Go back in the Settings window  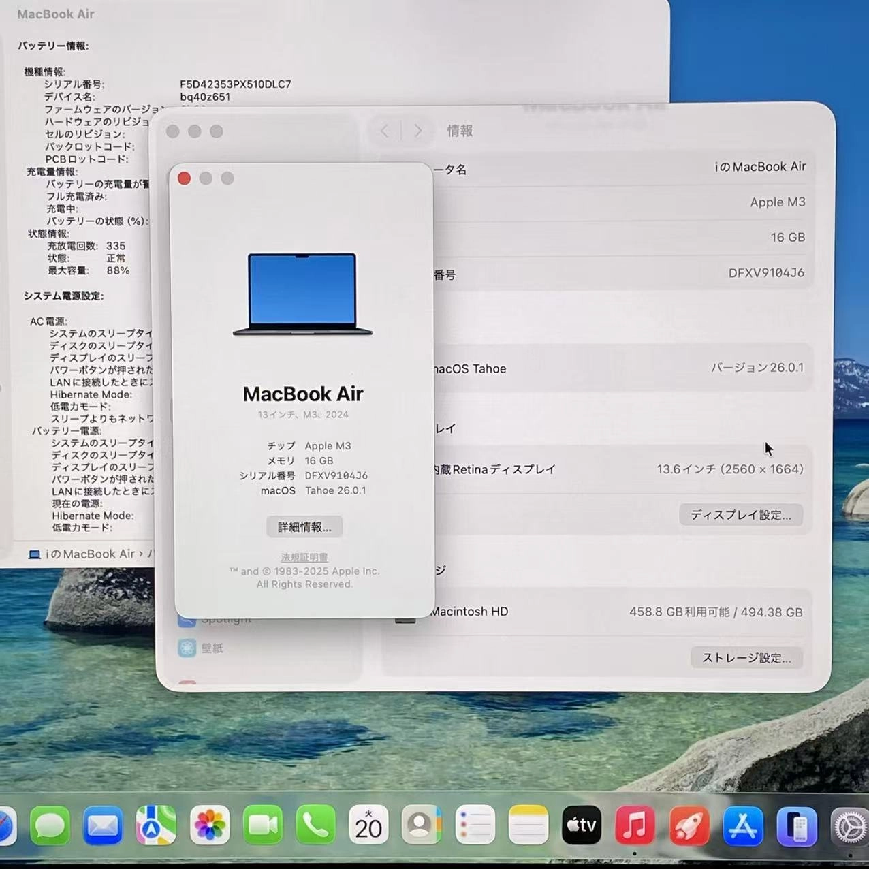click(385, 131)
